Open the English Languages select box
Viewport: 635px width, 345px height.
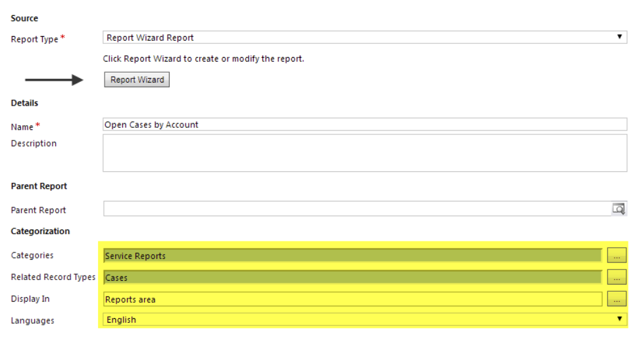[364, 319]
